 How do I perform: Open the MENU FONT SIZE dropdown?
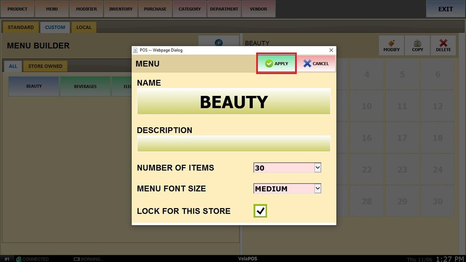click(x=287, y=189)
